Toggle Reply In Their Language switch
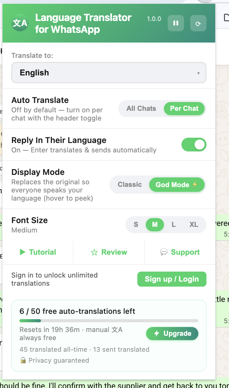The image size is (229, 388). 194,145
